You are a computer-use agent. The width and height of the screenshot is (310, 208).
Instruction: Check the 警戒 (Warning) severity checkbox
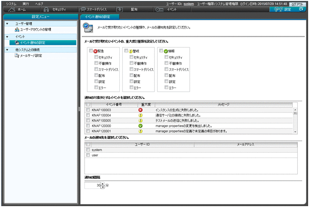coord(126,51)
